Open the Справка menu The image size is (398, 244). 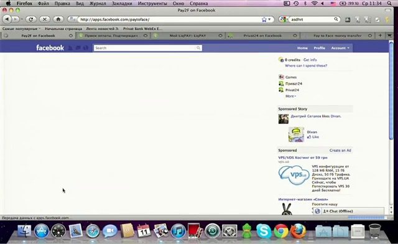click(199, 4)
